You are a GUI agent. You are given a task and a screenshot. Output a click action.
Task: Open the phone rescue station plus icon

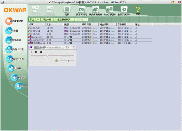click(14, 78)
